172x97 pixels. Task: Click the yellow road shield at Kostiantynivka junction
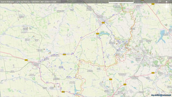click(103, 23)
